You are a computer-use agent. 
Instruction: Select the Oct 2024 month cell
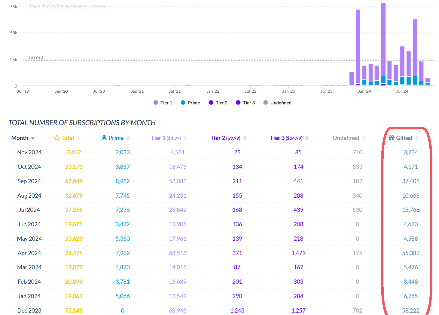[29, 167]
